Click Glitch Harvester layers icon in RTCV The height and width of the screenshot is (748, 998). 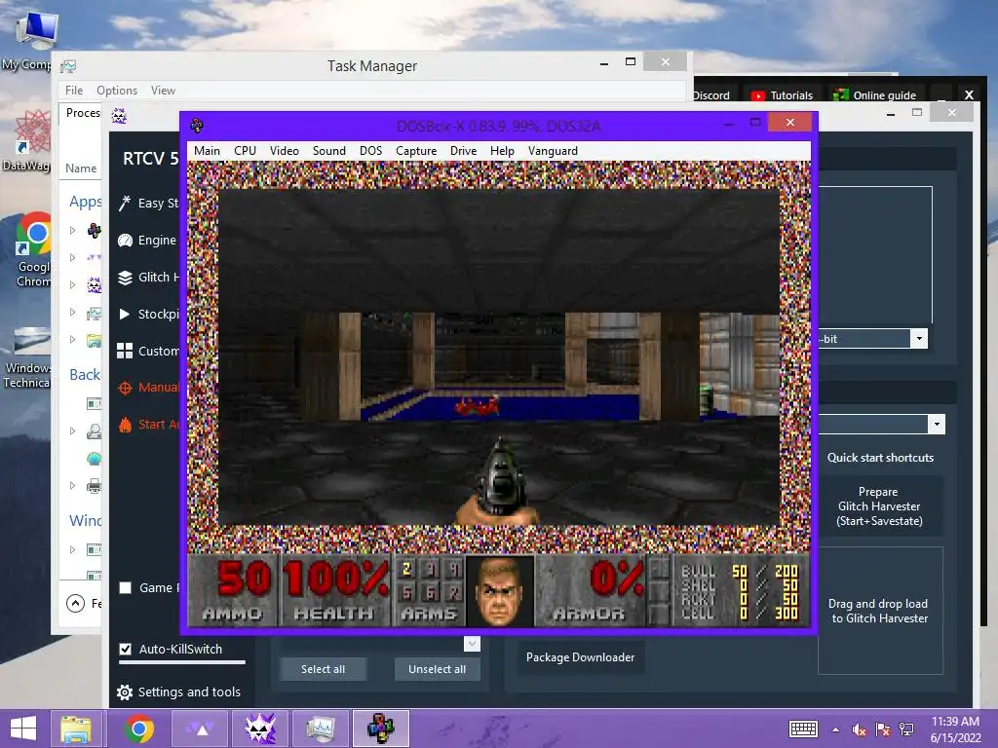click(x=125, y=278)
